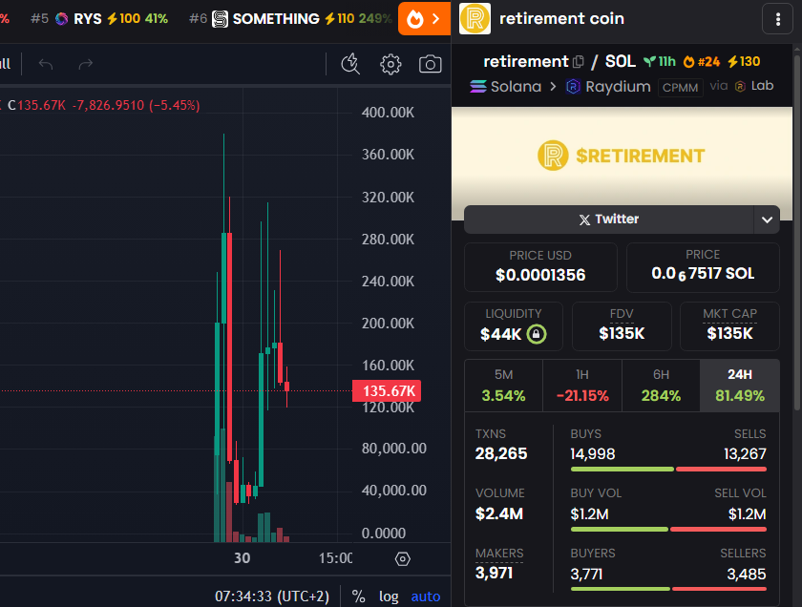Screen dimensions: 802x607
Task: Open the trending fire button
Action: pyautogui.click(x=424, y=19)
